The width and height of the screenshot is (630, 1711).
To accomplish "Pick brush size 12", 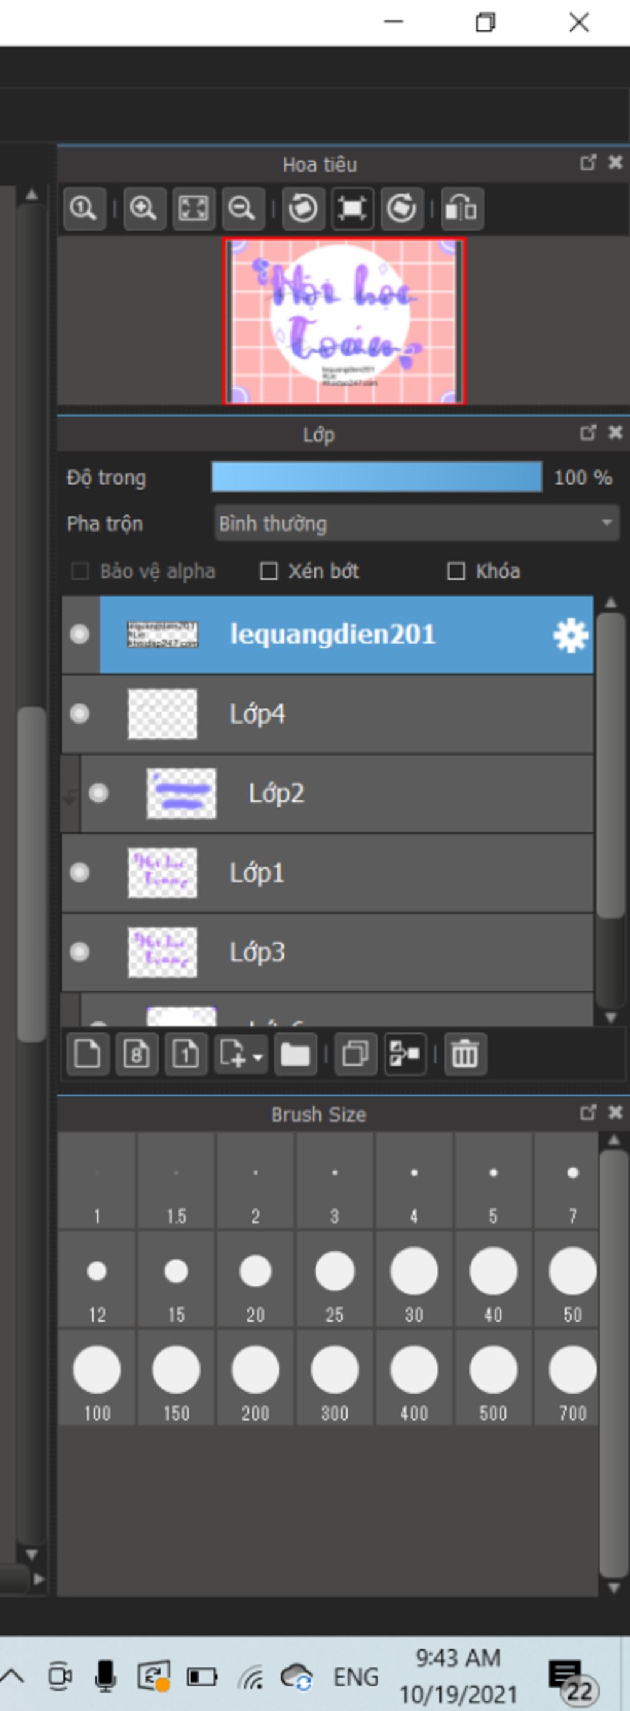I will tap(97, 1280).
